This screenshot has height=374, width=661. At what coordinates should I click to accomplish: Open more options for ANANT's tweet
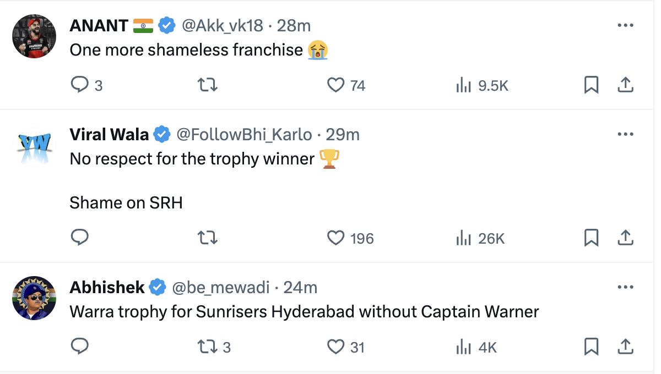pos(625,25)
